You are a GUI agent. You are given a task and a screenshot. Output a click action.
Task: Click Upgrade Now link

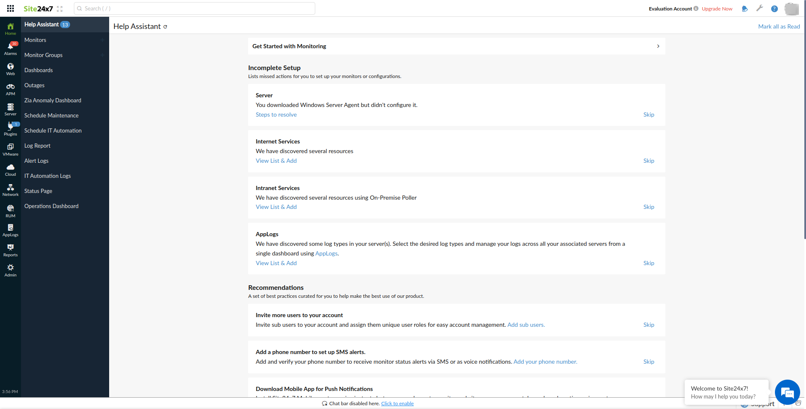717,9
